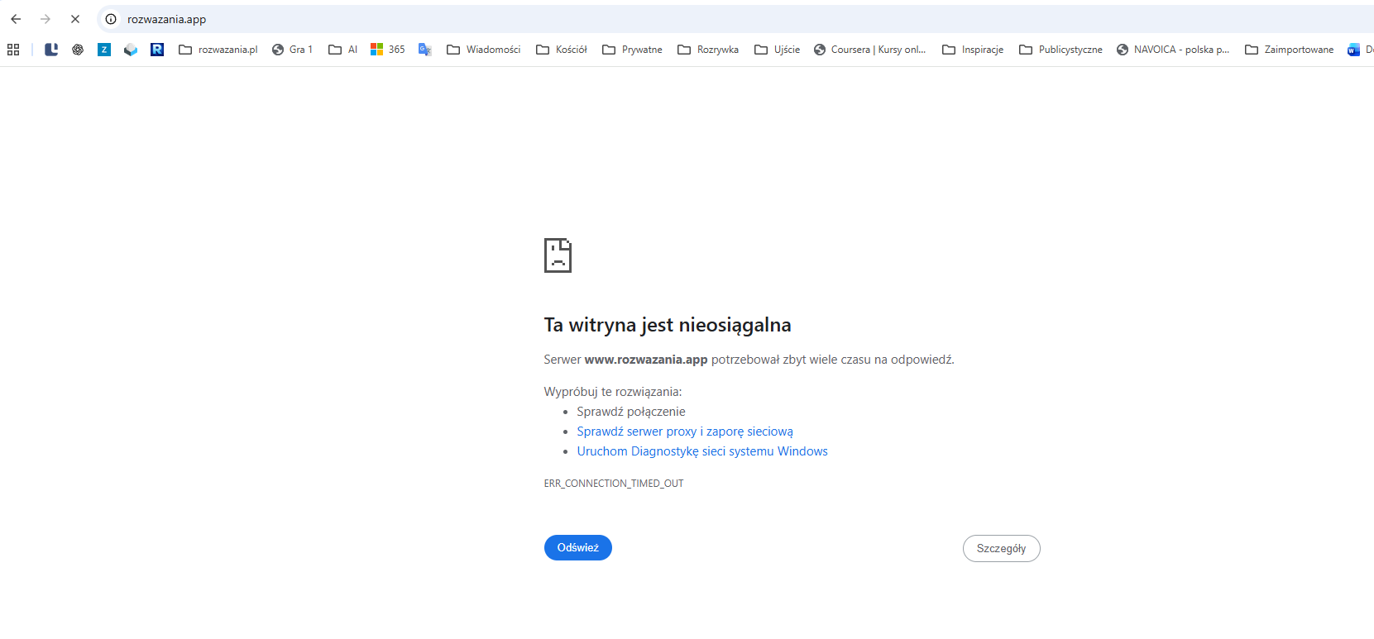Image resolution: width=1374 pixels, height=639 pixels.
Task: Stop loading the page with X button
Action: pyautogui.click(x=75, y=19)
